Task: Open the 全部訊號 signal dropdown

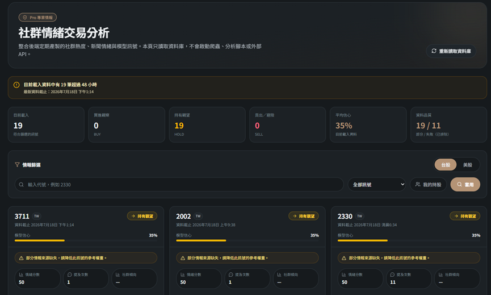Action: coord(377,185)
